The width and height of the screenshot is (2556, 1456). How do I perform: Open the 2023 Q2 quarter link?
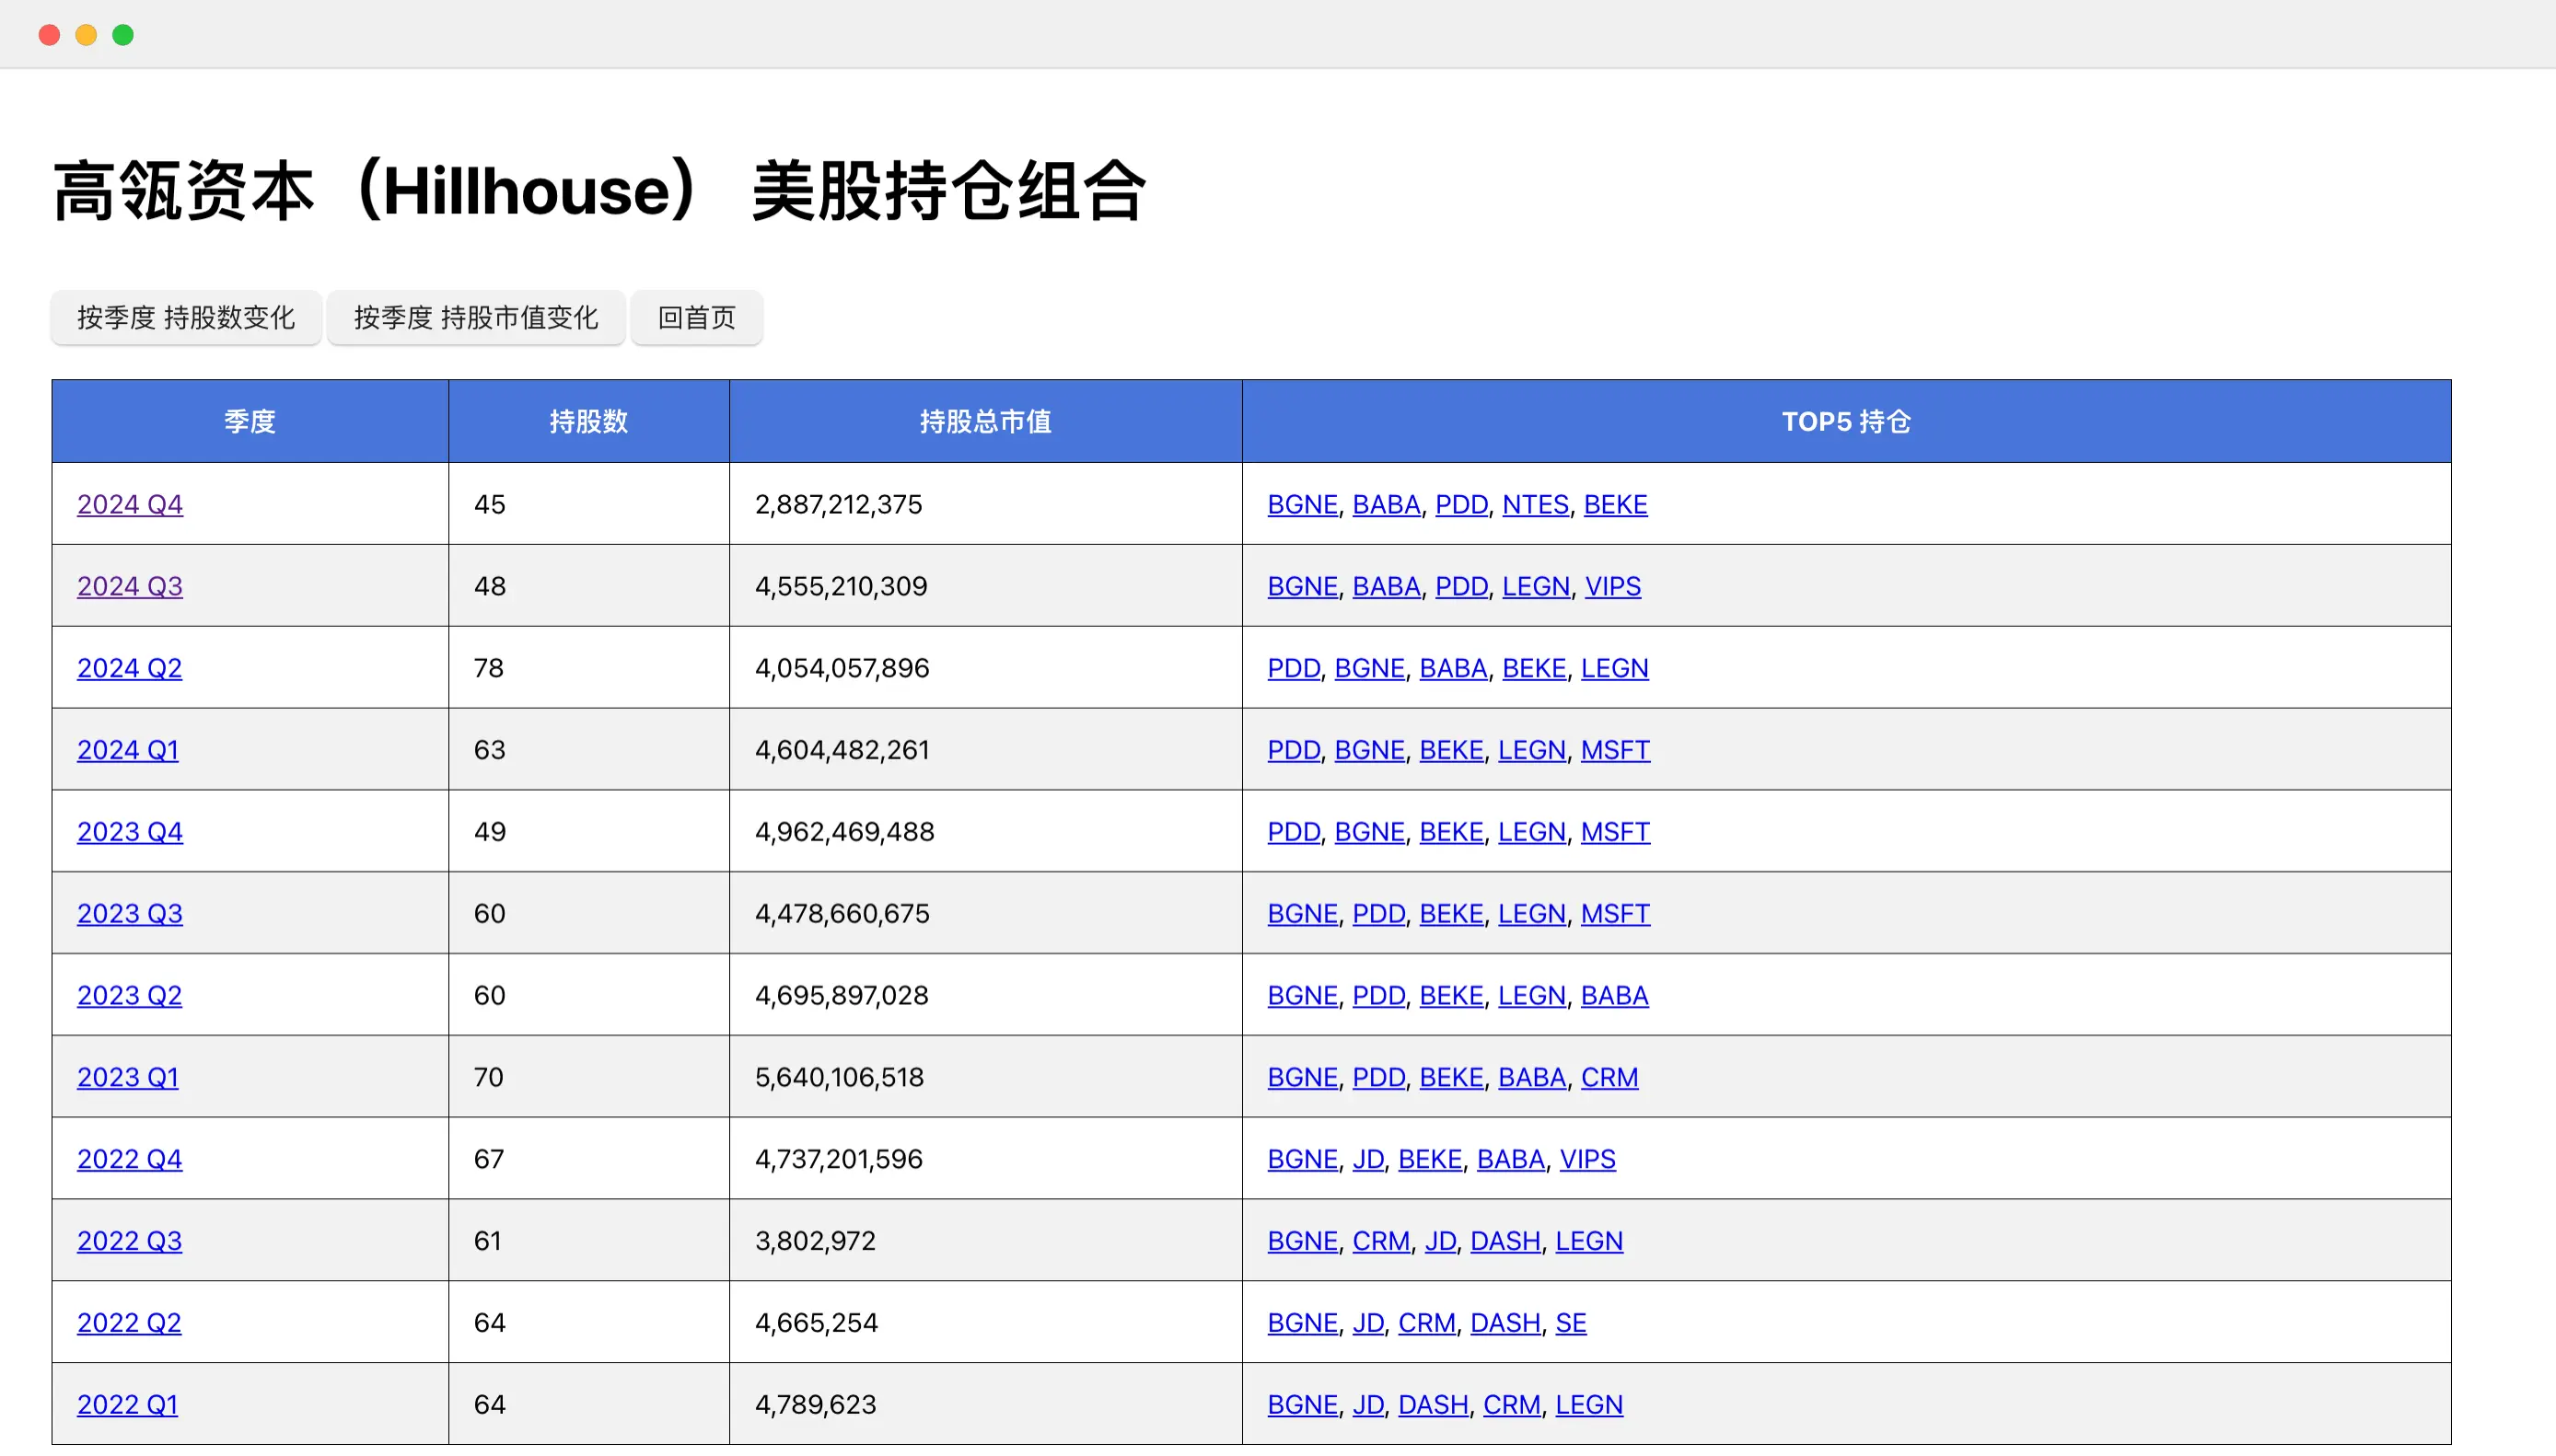click(x=130, y=996)
